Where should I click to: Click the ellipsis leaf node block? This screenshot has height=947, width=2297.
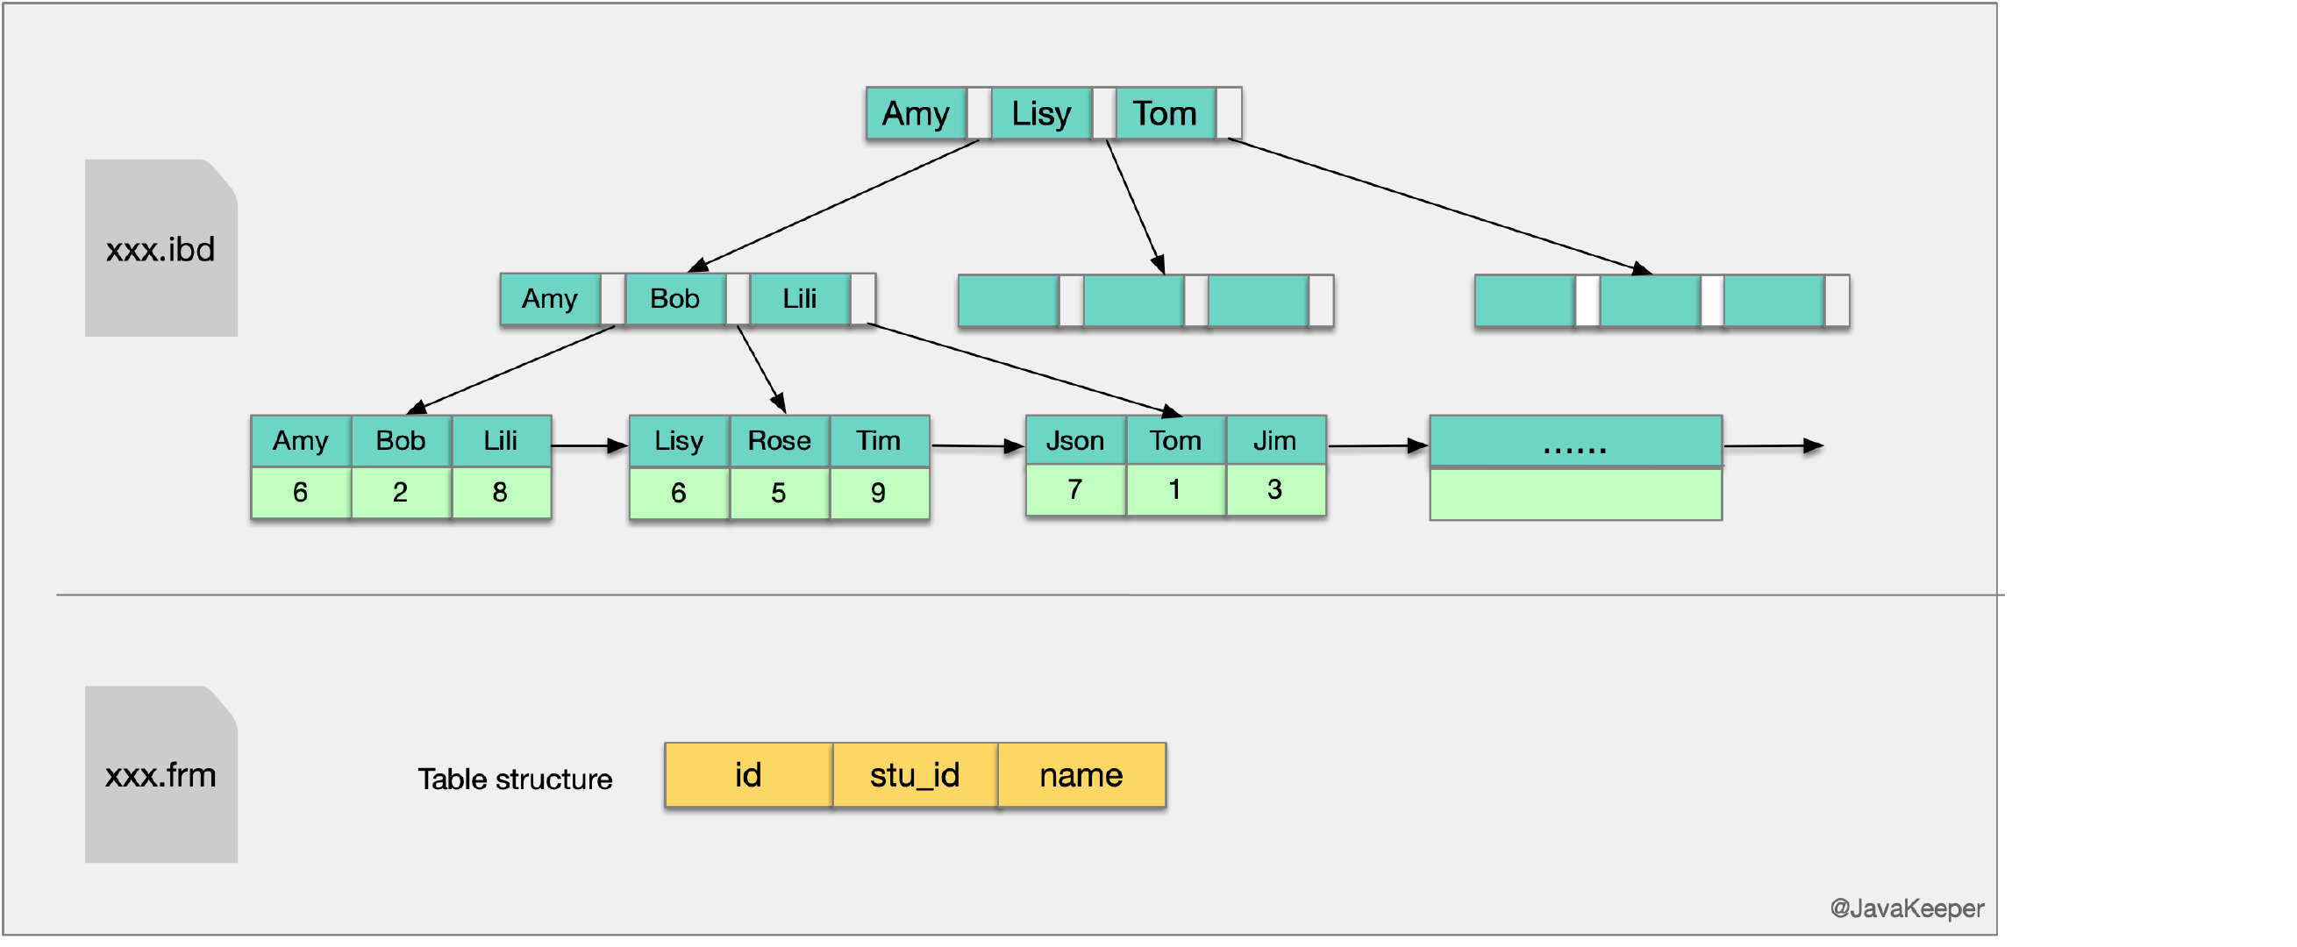pos(1574,442)
